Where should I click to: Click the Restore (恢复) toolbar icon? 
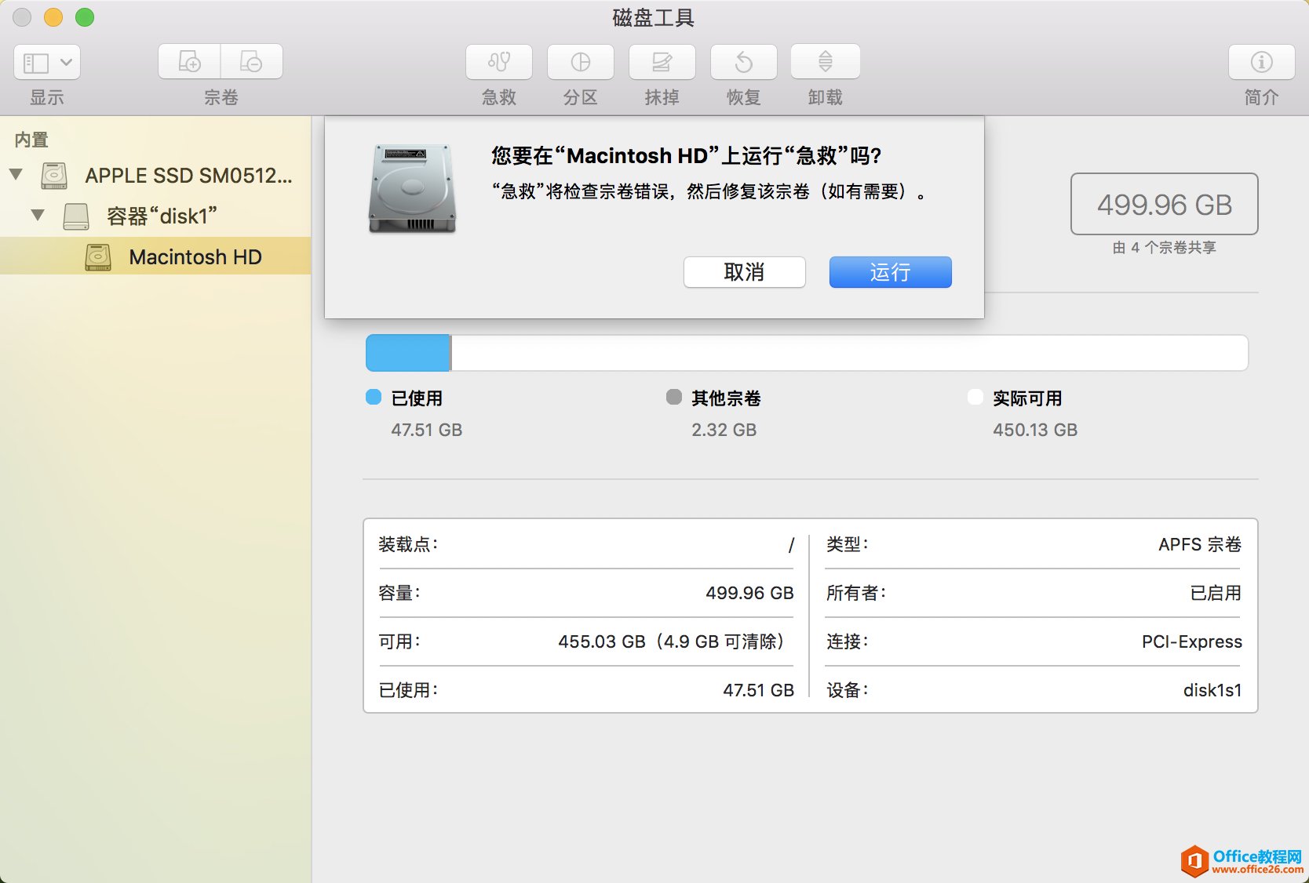[744, 62]
